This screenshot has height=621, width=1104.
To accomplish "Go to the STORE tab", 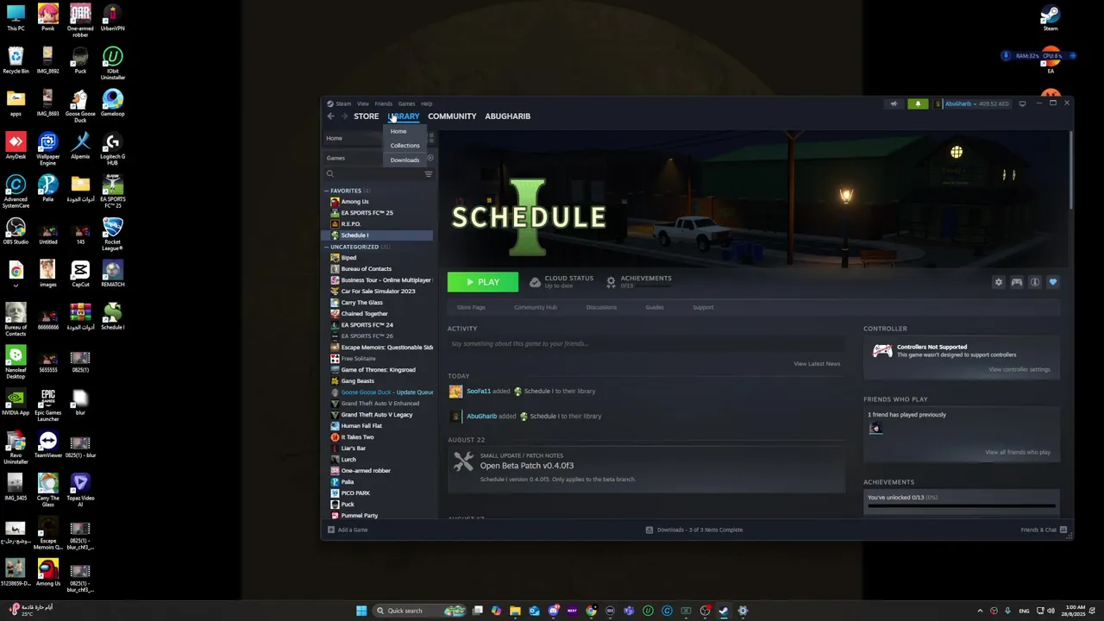I will [366, 116].
